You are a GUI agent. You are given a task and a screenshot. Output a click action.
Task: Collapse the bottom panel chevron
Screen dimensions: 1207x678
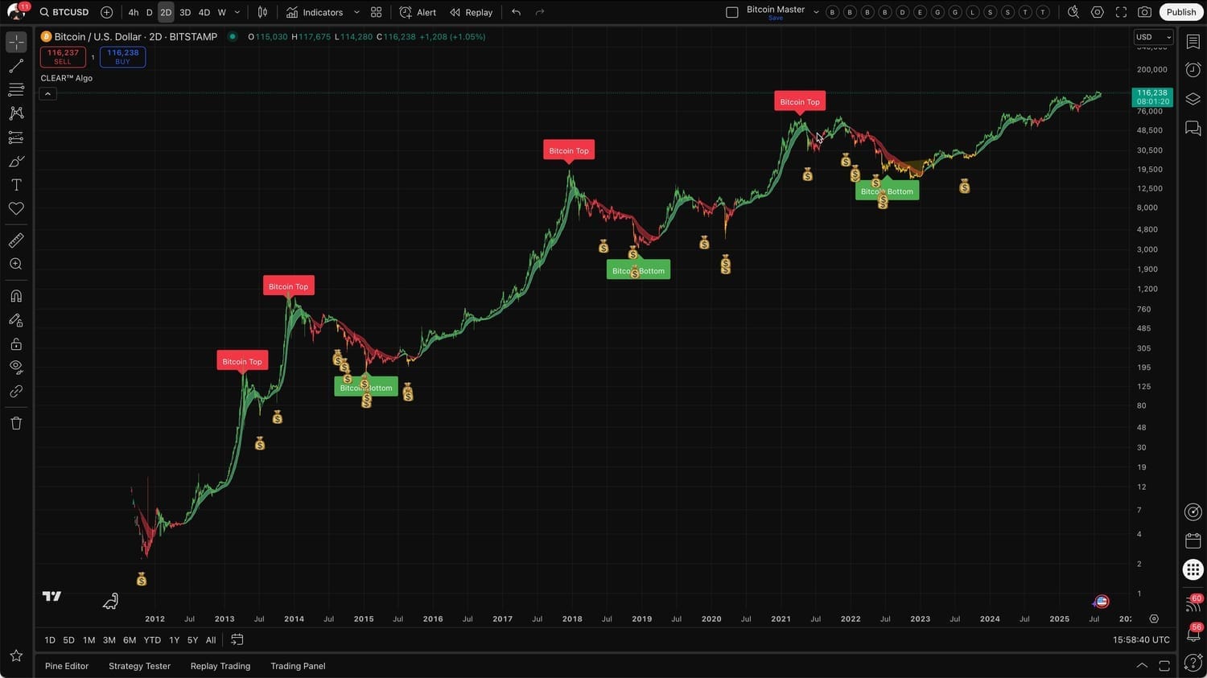click(x=1141, y=665)
